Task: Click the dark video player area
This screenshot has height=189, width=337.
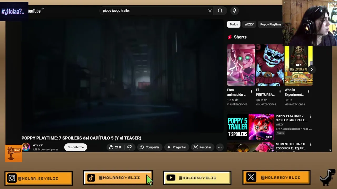Action: point(122,76)
